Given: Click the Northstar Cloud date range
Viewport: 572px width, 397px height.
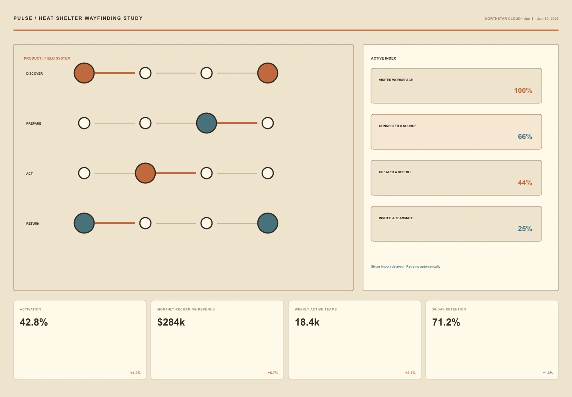Looking at the screenshot, I should click(522, 19).
